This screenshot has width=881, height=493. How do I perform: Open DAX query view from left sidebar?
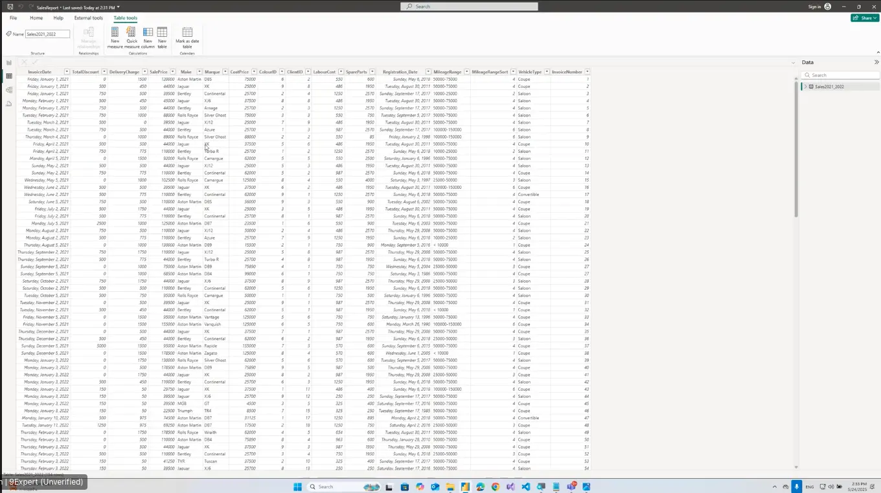(9, 104)
